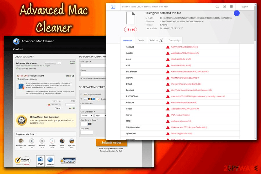261x174 pixels.
Task: Click the Universal binary icon
Action: (50, 161)
